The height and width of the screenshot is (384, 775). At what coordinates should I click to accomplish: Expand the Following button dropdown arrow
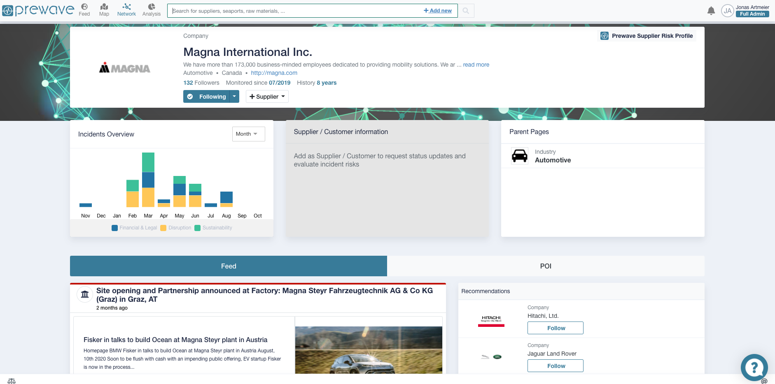tap(234, 96)
